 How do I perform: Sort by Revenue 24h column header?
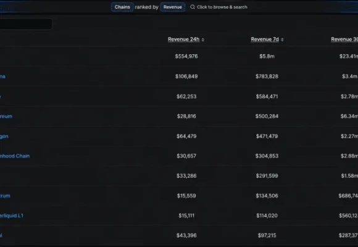click(x=183, y=40)
